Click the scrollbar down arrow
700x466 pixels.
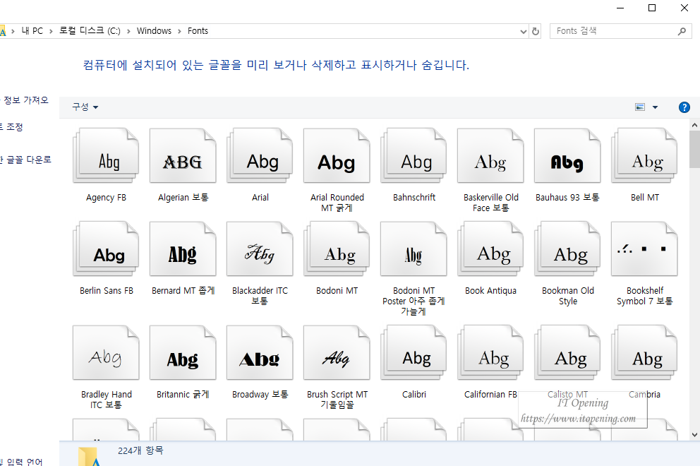pos(694,435)
